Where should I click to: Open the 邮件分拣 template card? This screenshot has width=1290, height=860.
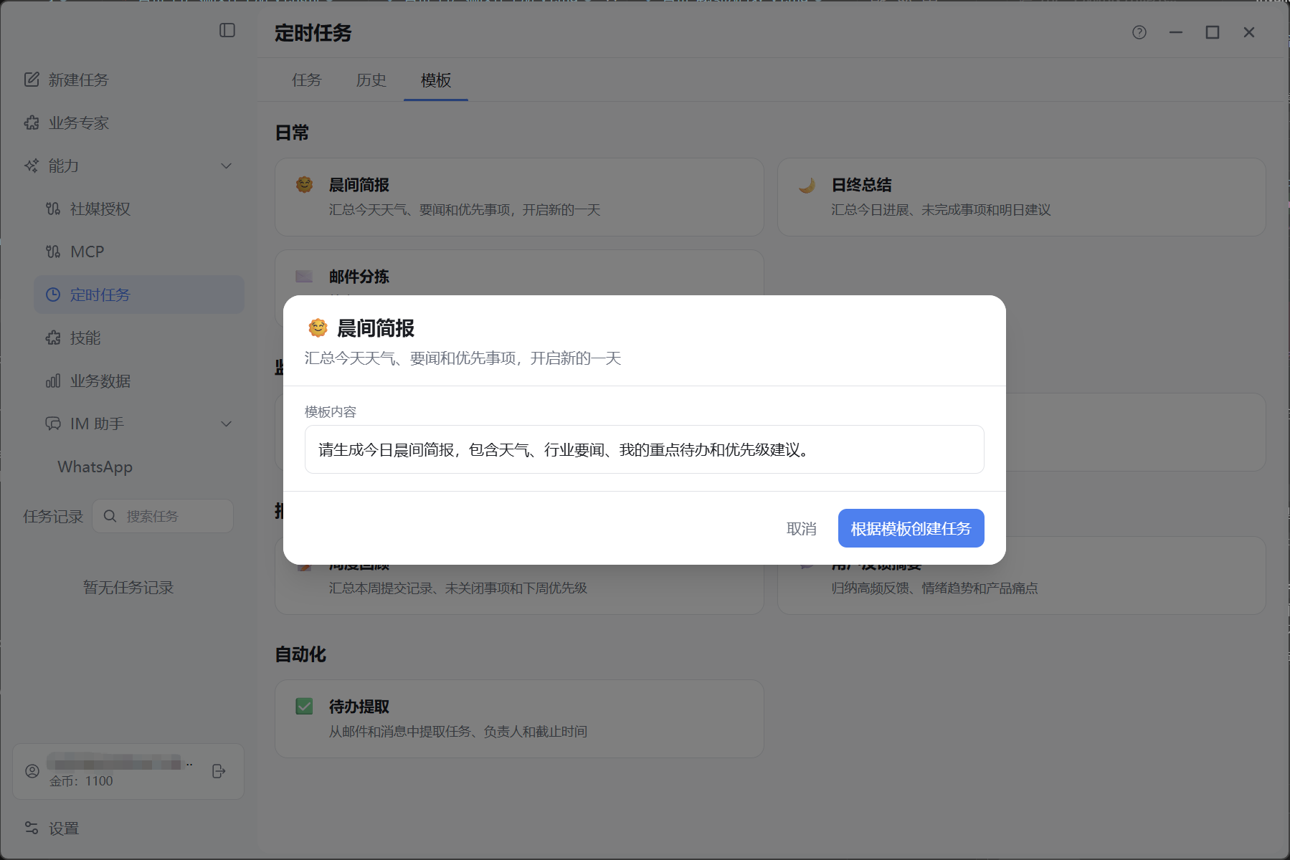[519, 273]
